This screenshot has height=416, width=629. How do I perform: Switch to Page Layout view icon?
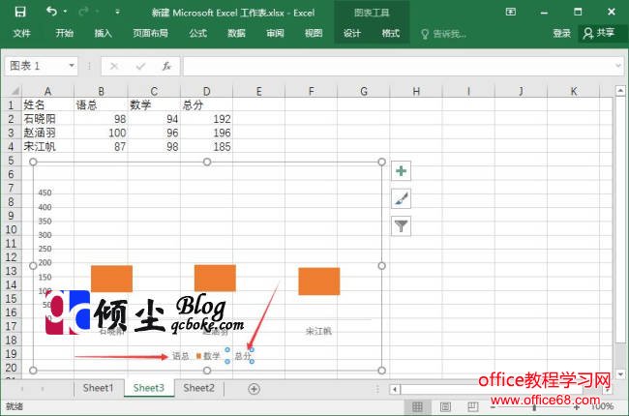coord(445,406)
